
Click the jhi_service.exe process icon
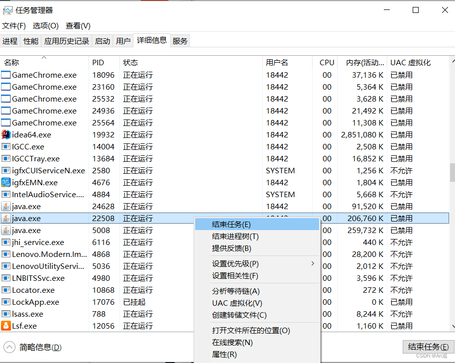pyautogui.click(x=6, y=242)
